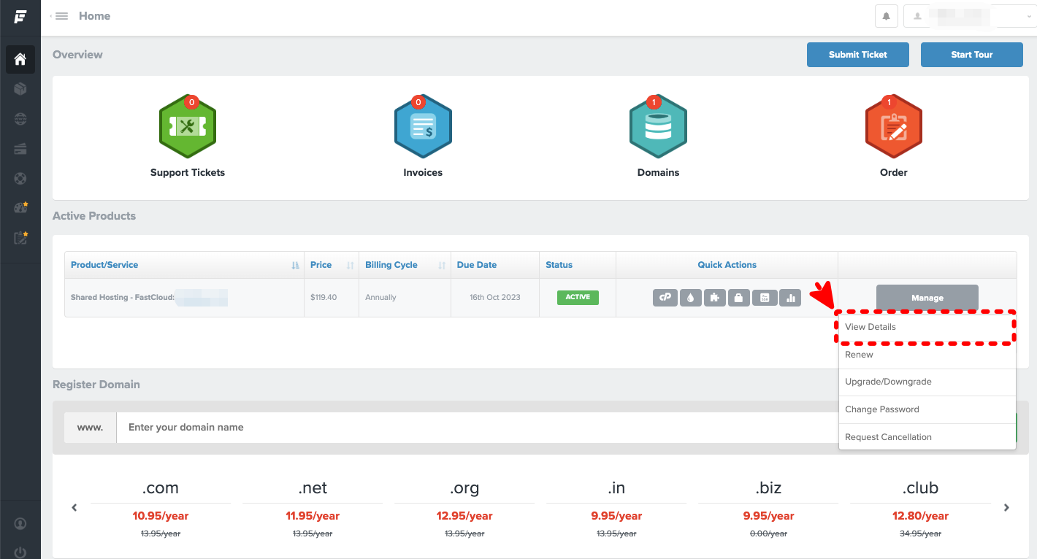This screenshot has width=1037, height=559.
Task: Open the Order hexagon icon
Action: pos(893,126)
